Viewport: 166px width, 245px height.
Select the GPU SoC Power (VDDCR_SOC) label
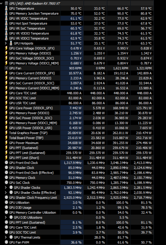point(31,118)
